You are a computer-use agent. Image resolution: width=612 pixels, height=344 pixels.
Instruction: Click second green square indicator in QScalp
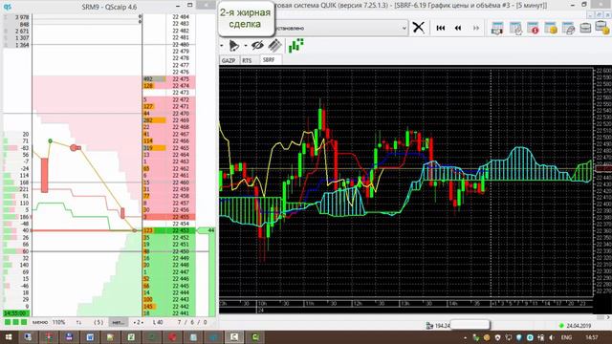tap(15, 322)
